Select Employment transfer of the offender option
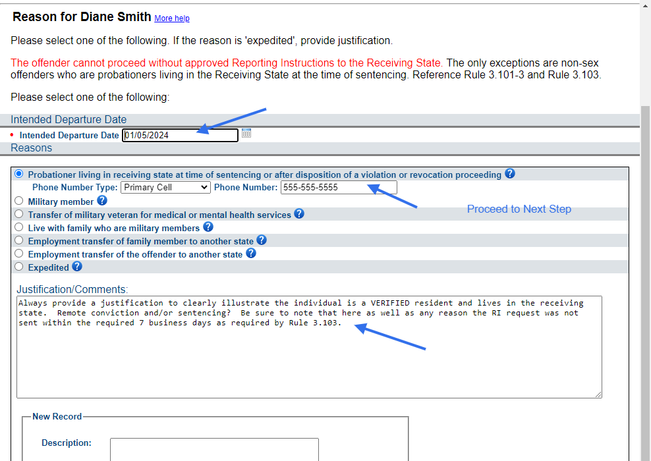The image size is (651, 461). click(18, 254)
